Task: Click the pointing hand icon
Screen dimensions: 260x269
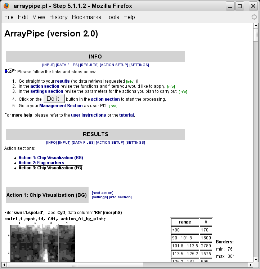Action: [10, 71]
